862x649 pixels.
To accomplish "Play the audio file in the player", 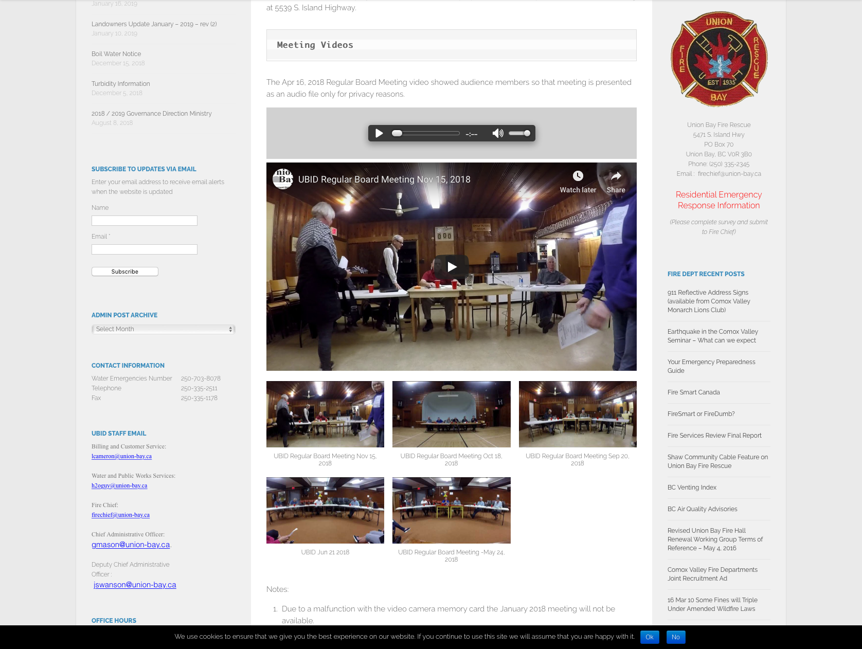I will [x=379, y=134].
